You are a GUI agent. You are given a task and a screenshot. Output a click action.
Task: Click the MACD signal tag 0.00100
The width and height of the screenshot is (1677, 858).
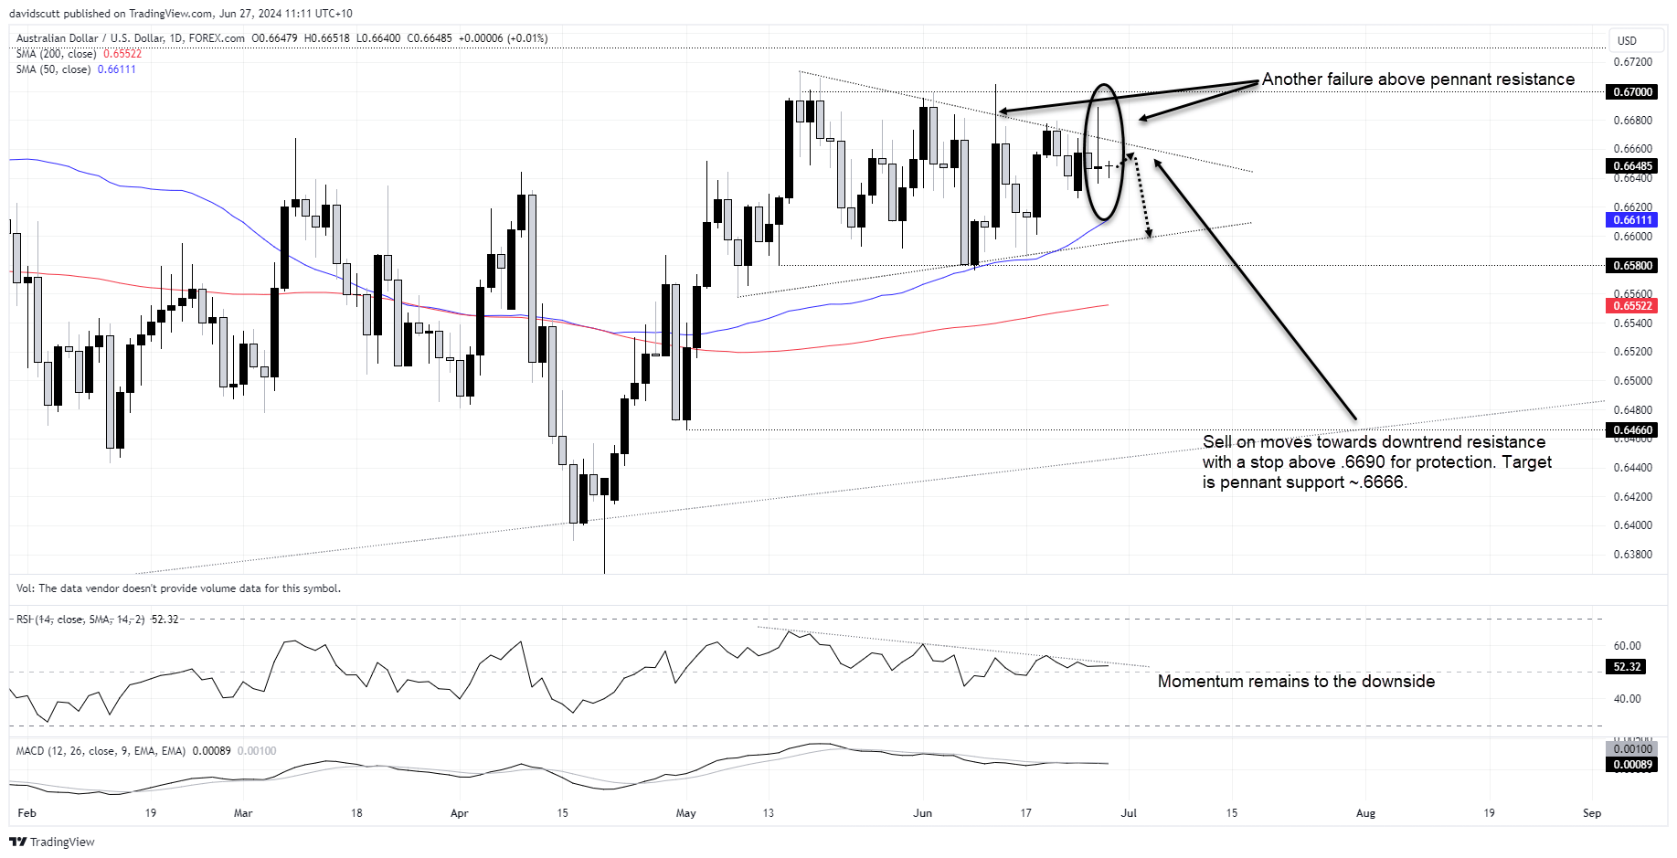pyautogui.click(x=1632, y=749)
